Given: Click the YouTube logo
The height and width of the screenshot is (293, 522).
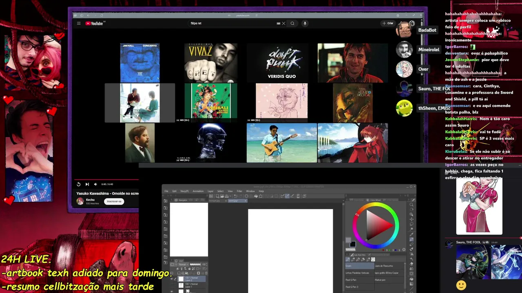Looking at the screenshot, I should point(94,23).
